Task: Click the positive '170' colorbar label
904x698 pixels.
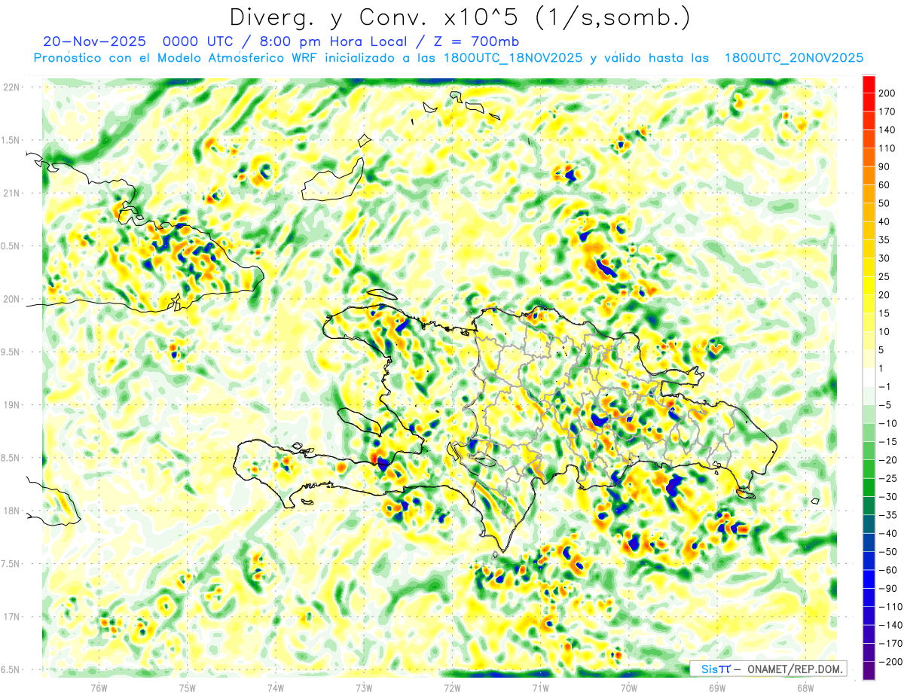Action: (887, 111)
